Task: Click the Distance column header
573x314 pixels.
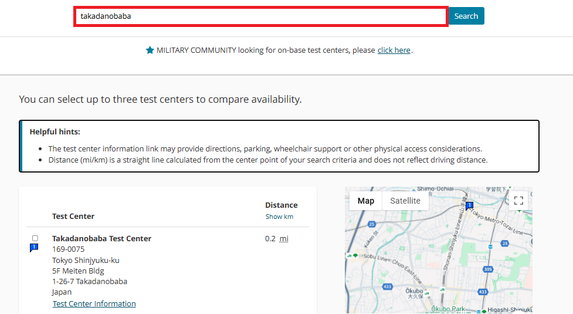Action: (281, 205)
